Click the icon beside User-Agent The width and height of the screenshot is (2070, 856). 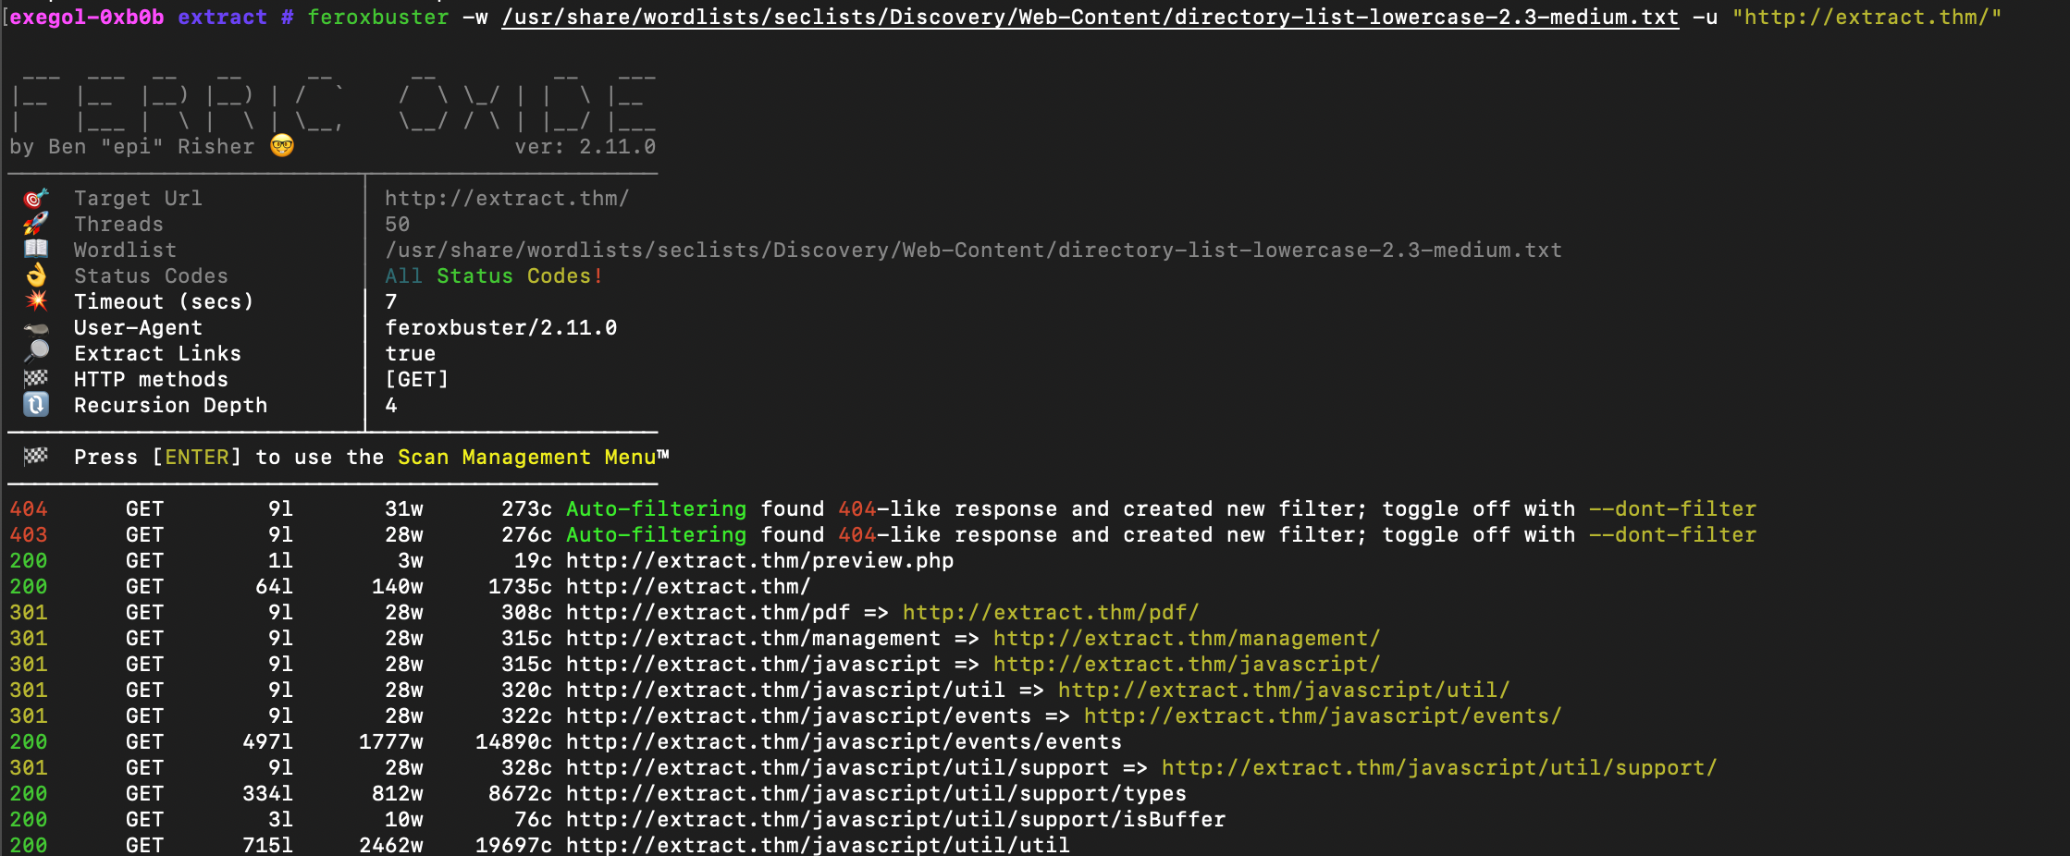tap(36, 327)
